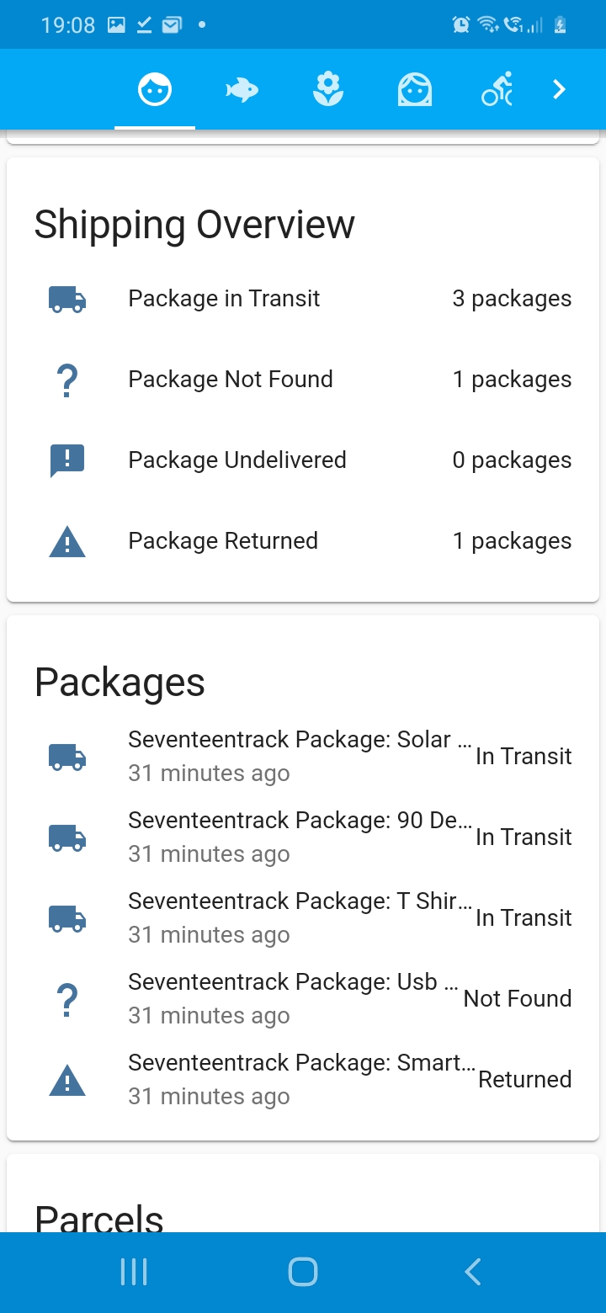Click the question mark icon beside Package Not Found
This screenshot has width=606, height=1313.
(66, 380)
